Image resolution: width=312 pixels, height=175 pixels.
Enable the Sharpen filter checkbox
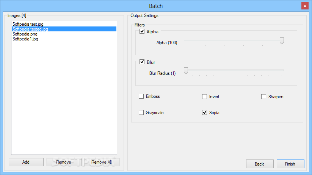pyautogui.click(x=263, y=97)
